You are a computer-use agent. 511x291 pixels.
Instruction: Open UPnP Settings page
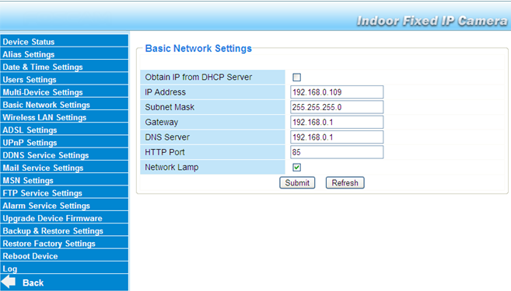(x=30, y=143)
